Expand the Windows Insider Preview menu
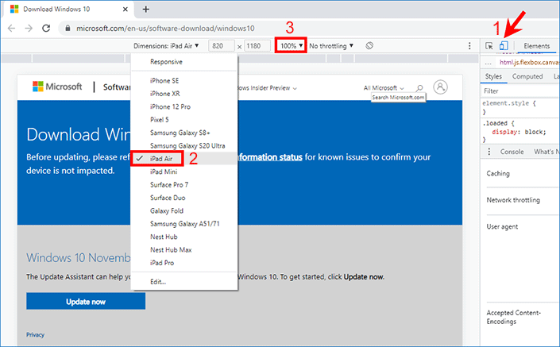 pyautogui.click(x=268, y=88)
